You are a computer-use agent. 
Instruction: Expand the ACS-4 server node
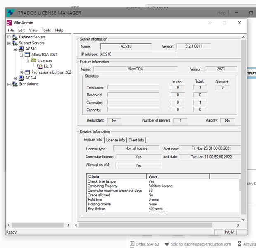(15, 78)
